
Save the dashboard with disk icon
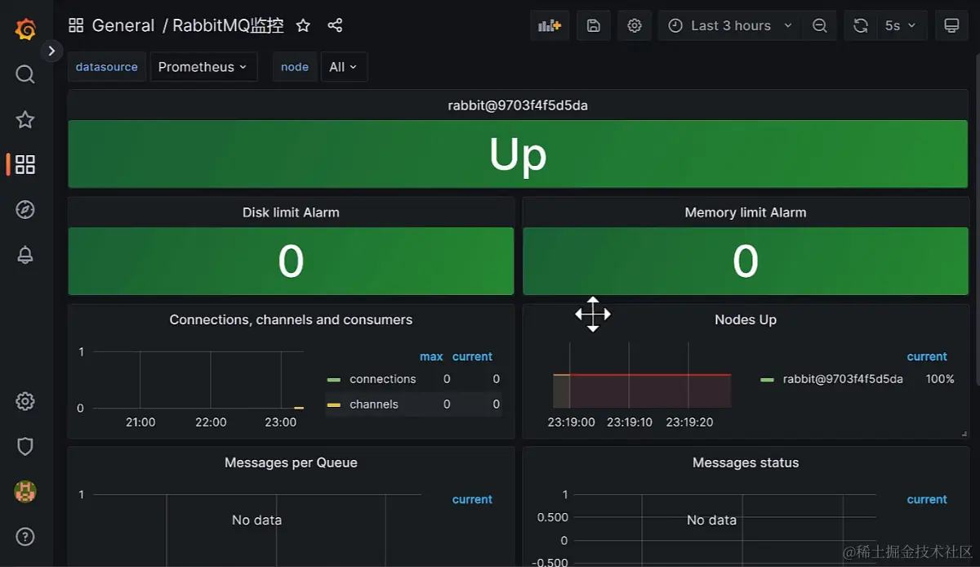click(594, 25)
